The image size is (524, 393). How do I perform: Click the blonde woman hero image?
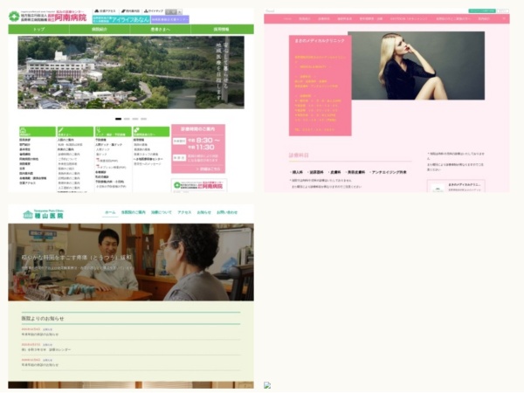(x=417, y=65)
